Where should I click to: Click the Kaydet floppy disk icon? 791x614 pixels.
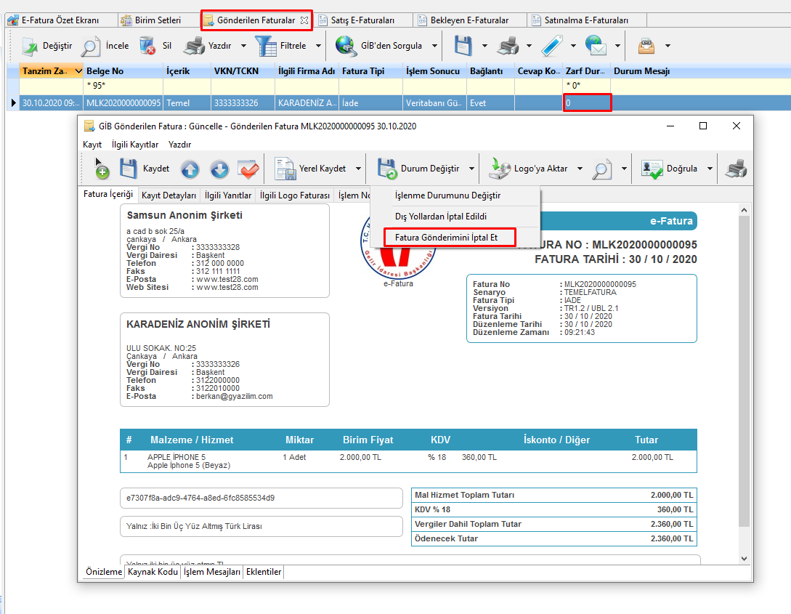tap(129, 169)
